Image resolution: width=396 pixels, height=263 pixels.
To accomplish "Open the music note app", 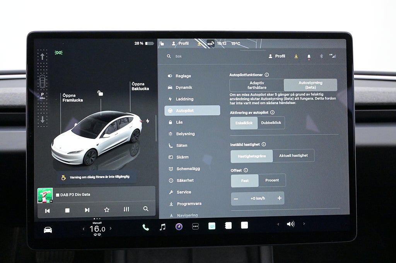I will click(x=162, y=227).
